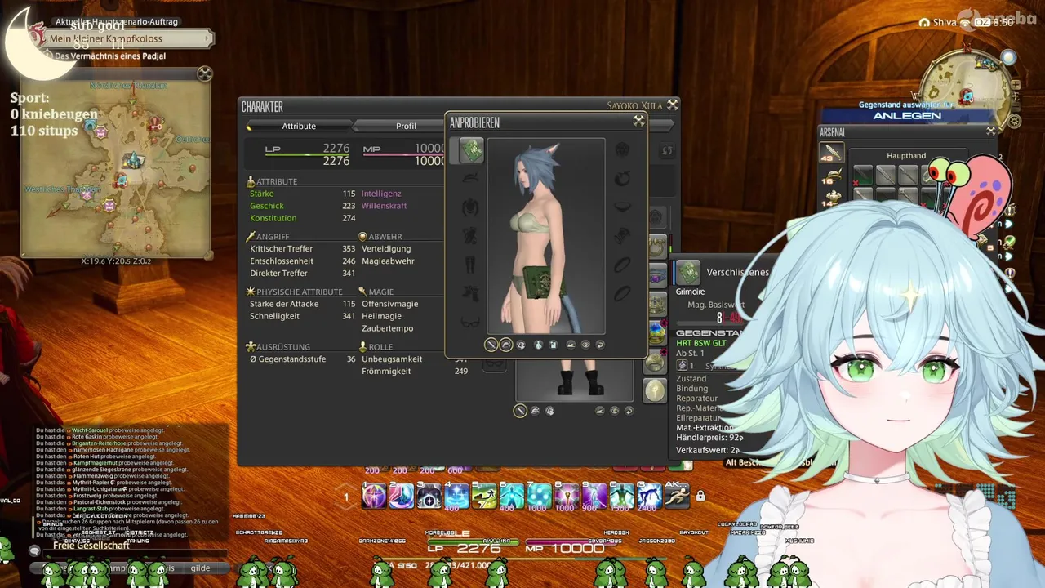Click the first Haupthand item in Arsenal
Viewport: 1045px width, 588px height.
[x=863, y=175]
